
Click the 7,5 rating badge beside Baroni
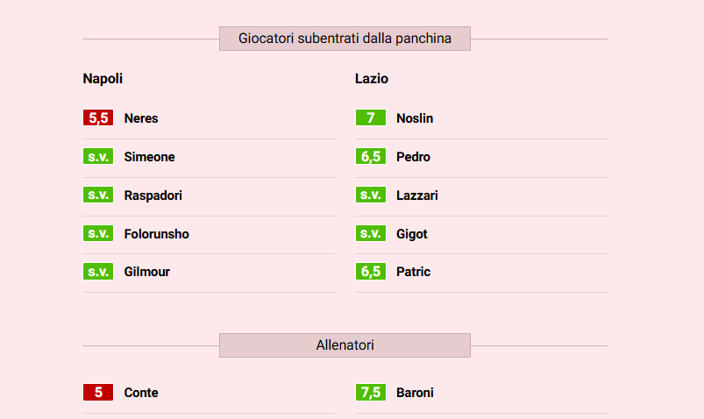point(371,393)
